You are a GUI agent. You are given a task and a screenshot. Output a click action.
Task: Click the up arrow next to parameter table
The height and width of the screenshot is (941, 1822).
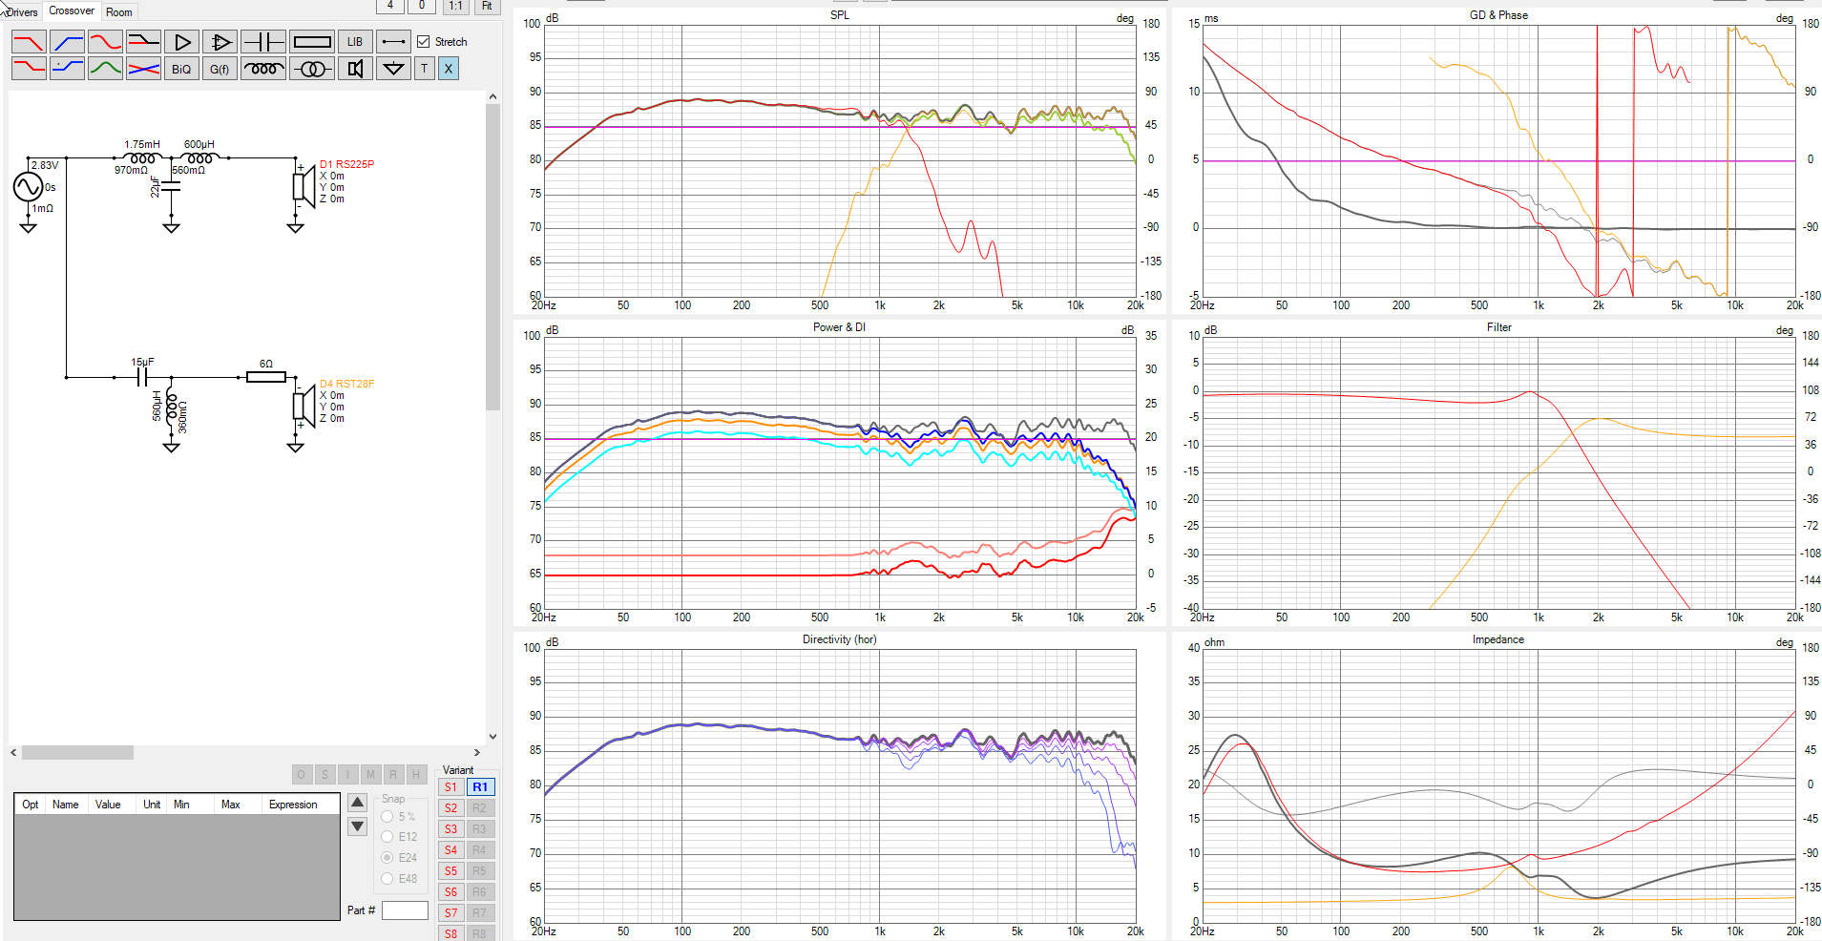[x=358, y=803]
